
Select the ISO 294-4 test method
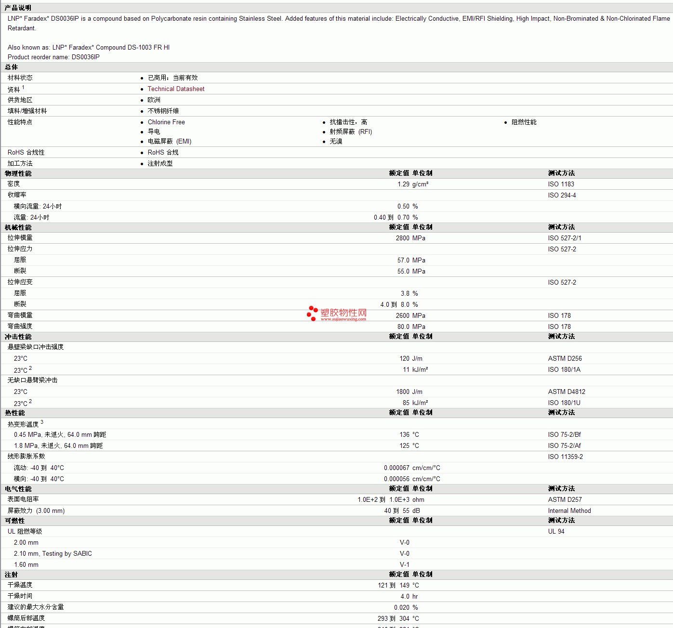[x=562, y=196]
